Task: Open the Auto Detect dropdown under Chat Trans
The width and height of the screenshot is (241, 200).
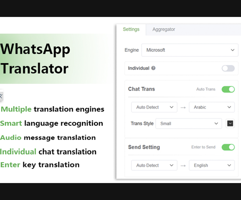Action: 154,107
